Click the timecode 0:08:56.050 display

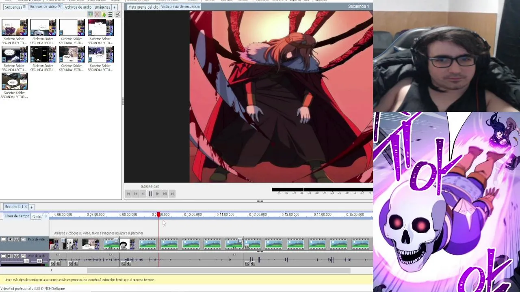[150, 187]
